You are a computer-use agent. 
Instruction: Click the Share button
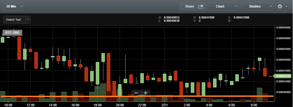coord(192,6)
